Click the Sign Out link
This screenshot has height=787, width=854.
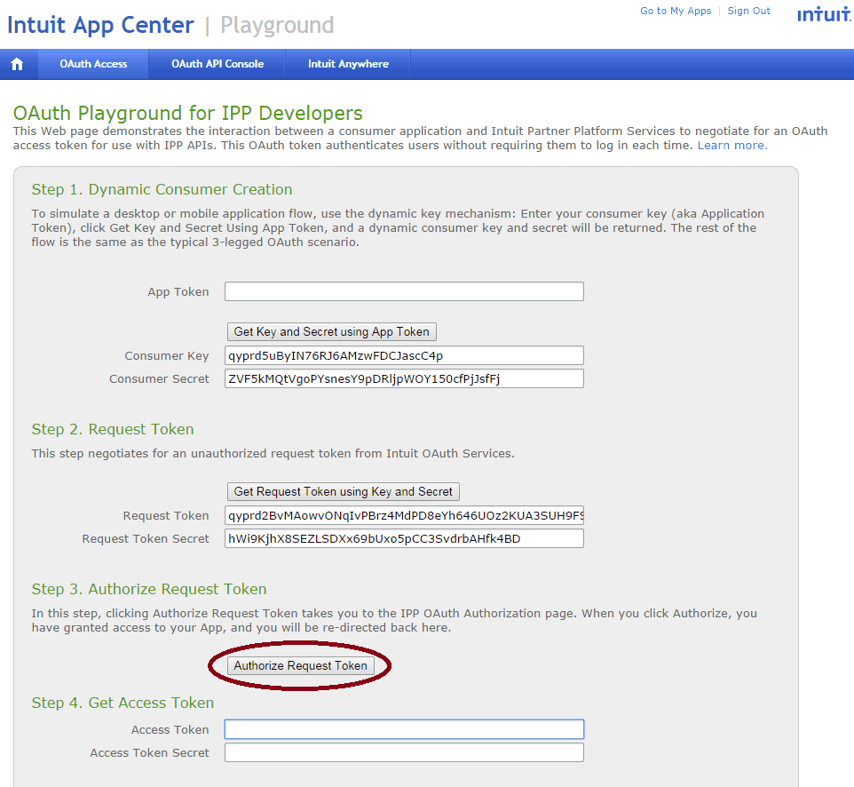[x=749, y=11]
